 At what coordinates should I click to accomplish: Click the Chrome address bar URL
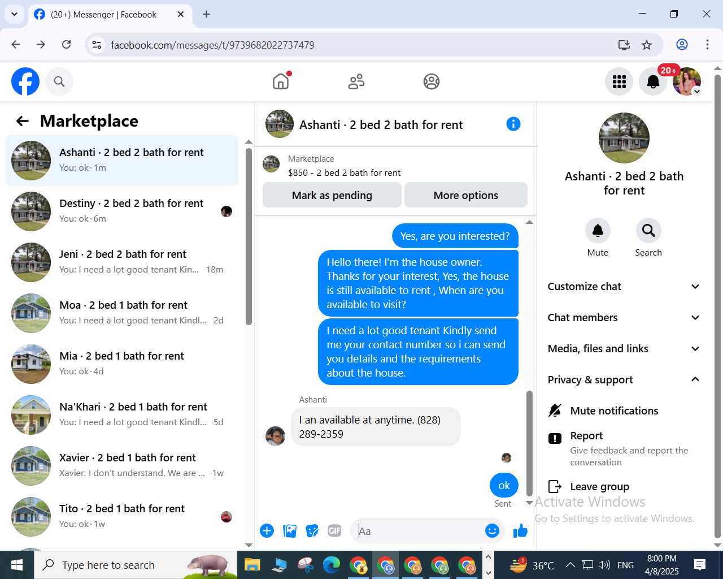(x=213, y=45)
